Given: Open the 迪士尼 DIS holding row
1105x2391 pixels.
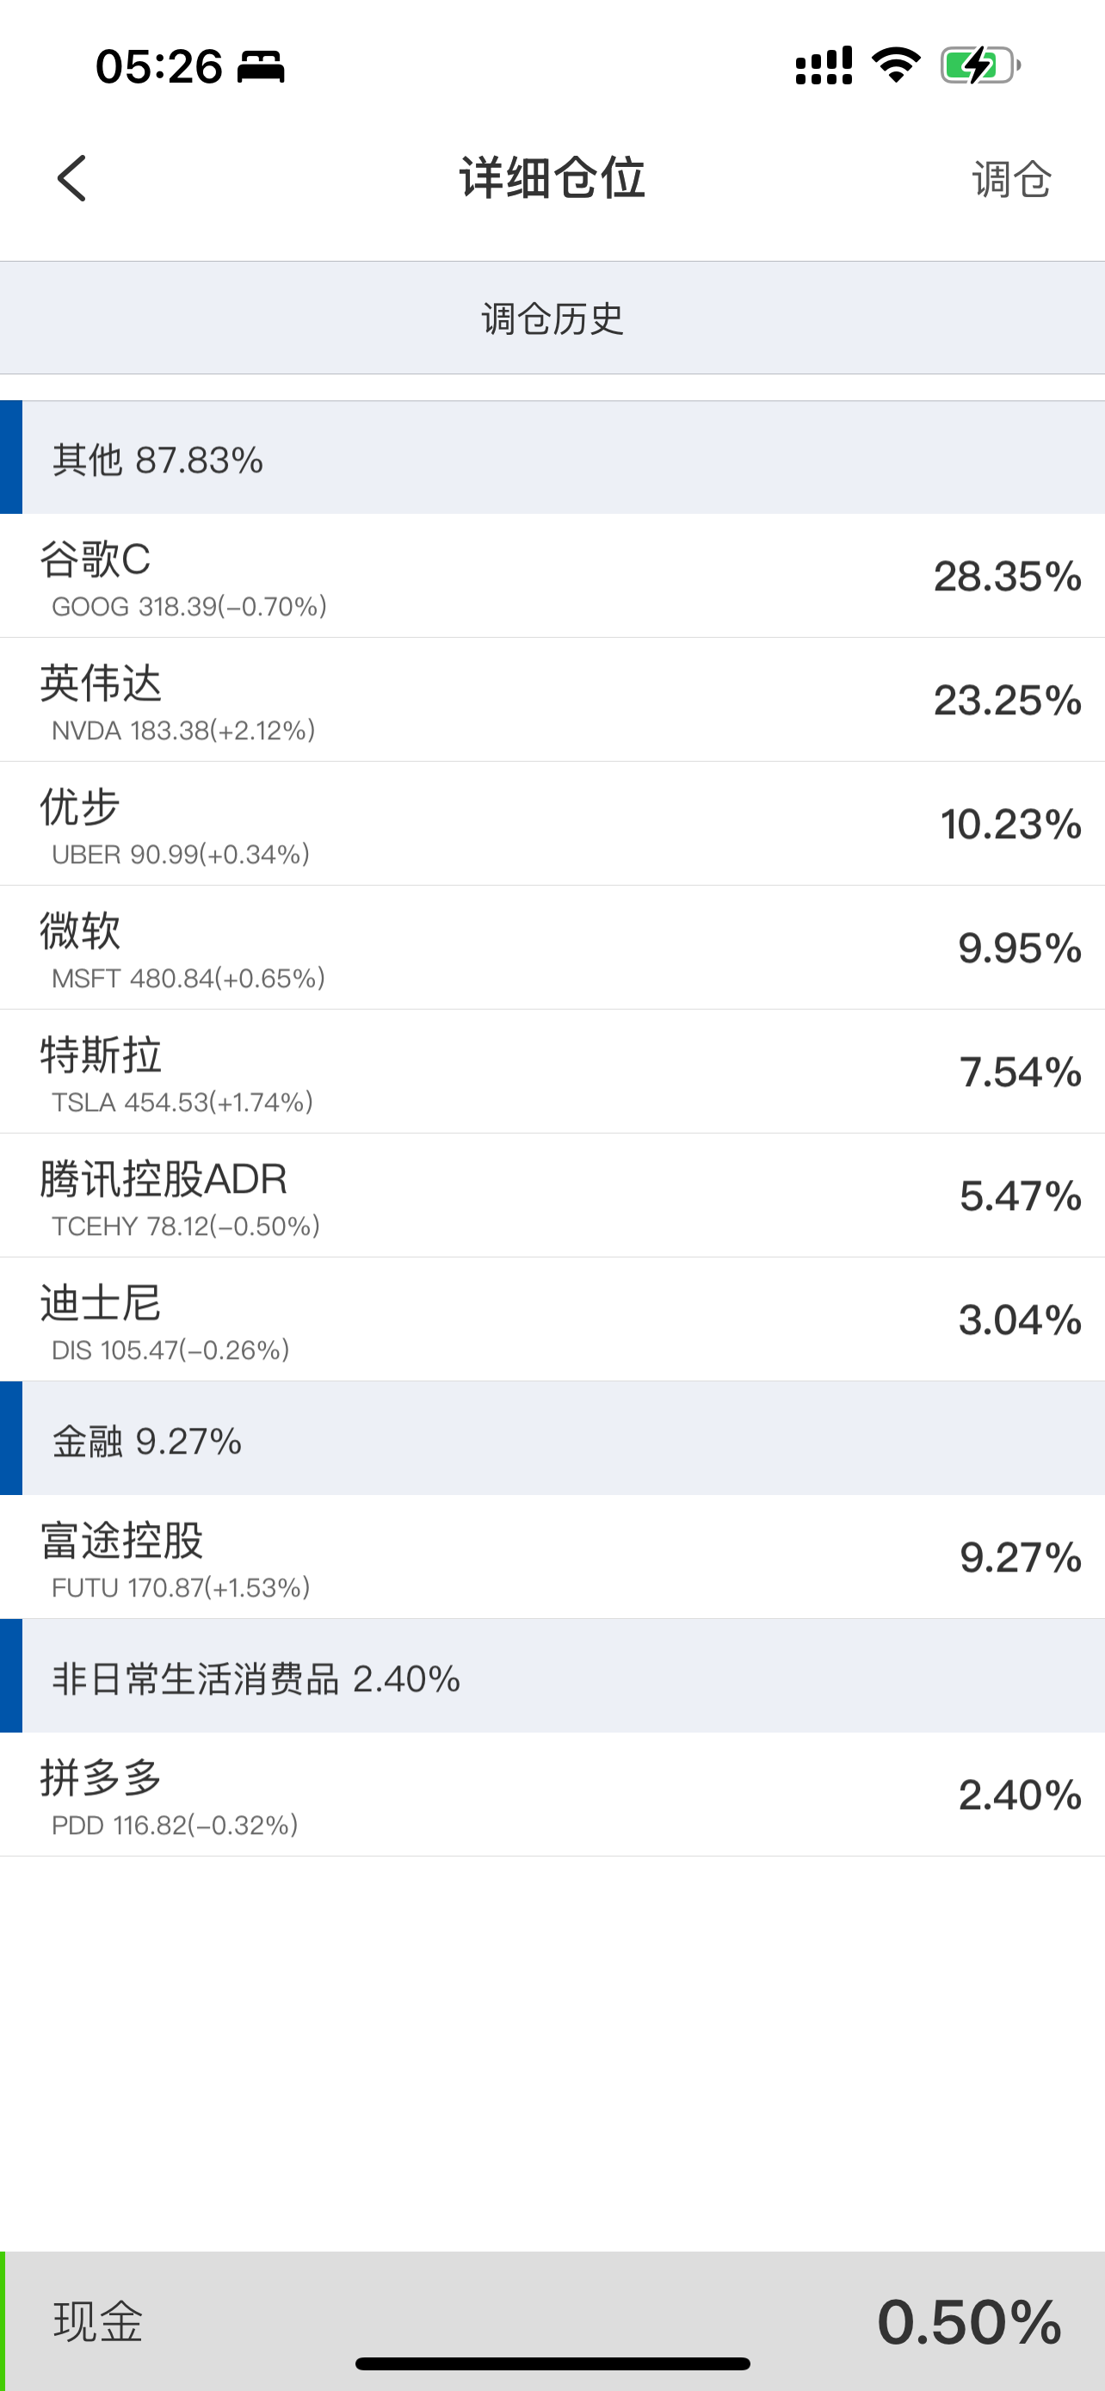Looking at the screenshot, I should tap(553, 1320).
